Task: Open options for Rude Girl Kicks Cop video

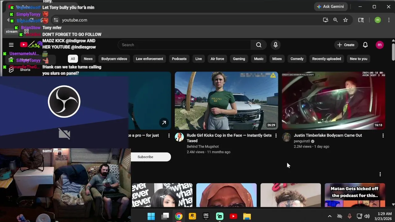Action: [x=276, y=136]
